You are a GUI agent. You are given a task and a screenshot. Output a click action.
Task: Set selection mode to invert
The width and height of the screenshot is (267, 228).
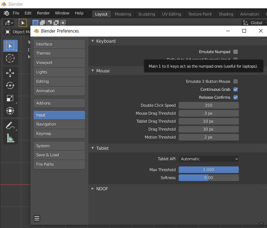coord(56,23)
